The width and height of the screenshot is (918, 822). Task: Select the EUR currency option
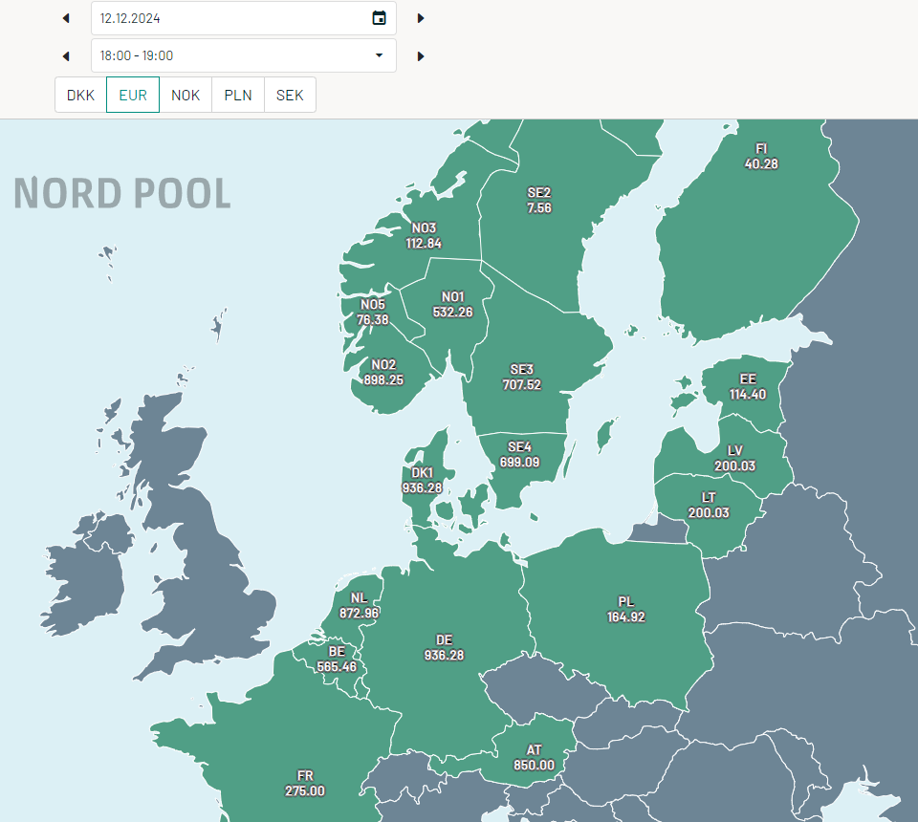pyautogui.click(x=133, y=95)
